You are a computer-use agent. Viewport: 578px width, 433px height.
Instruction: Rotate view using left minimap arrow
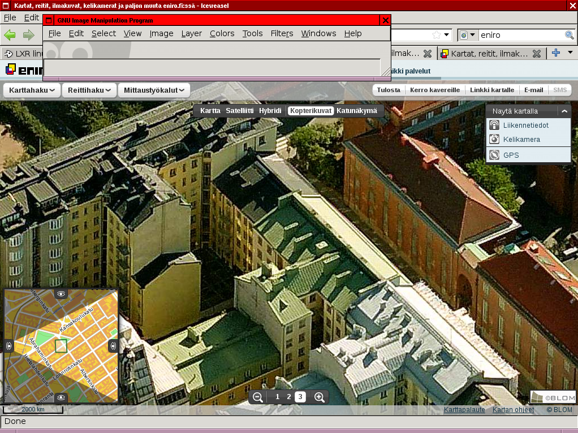point(9,345)
